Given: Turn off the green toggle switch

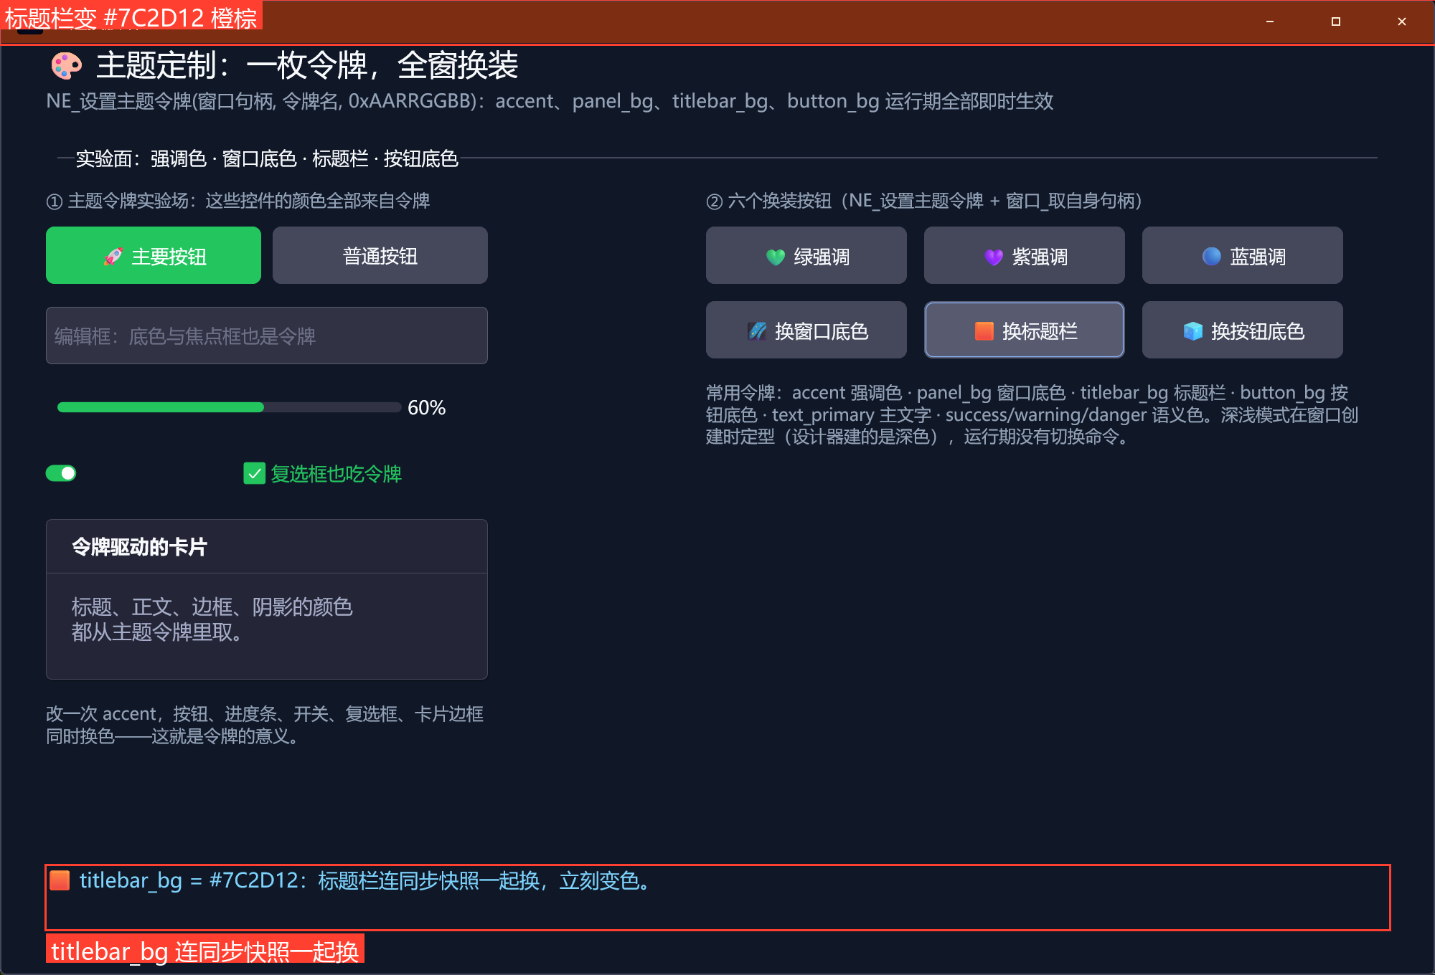Looking at the screenshot, I should point(61,473).
